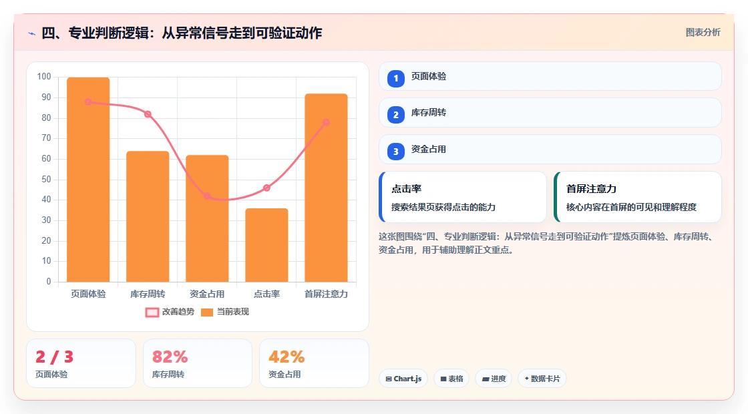The width and height of the screenshot is (748, 414).
Task: Click the y-axis value 100
Action: pyautogui.click(x=44, y=76)
